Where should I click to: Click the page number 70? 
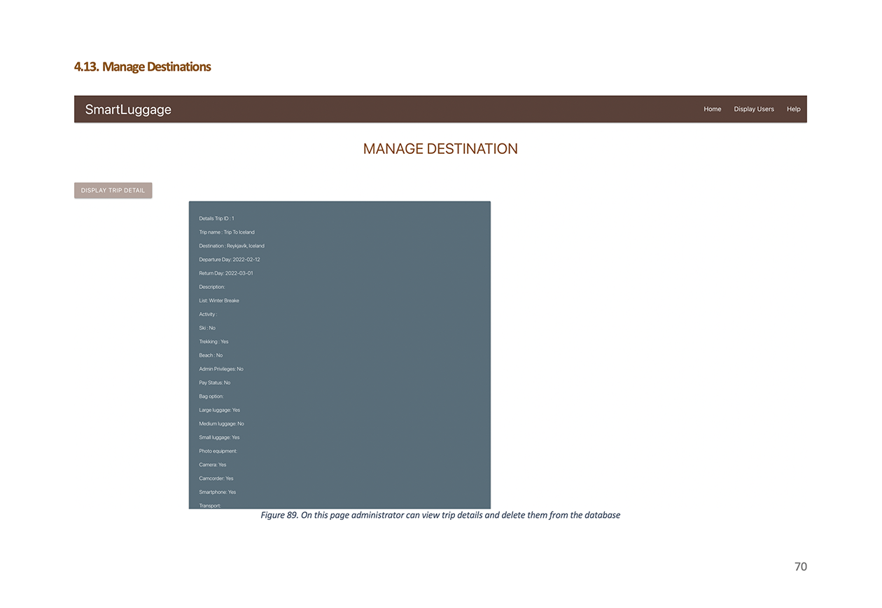(x=800, y=567)
